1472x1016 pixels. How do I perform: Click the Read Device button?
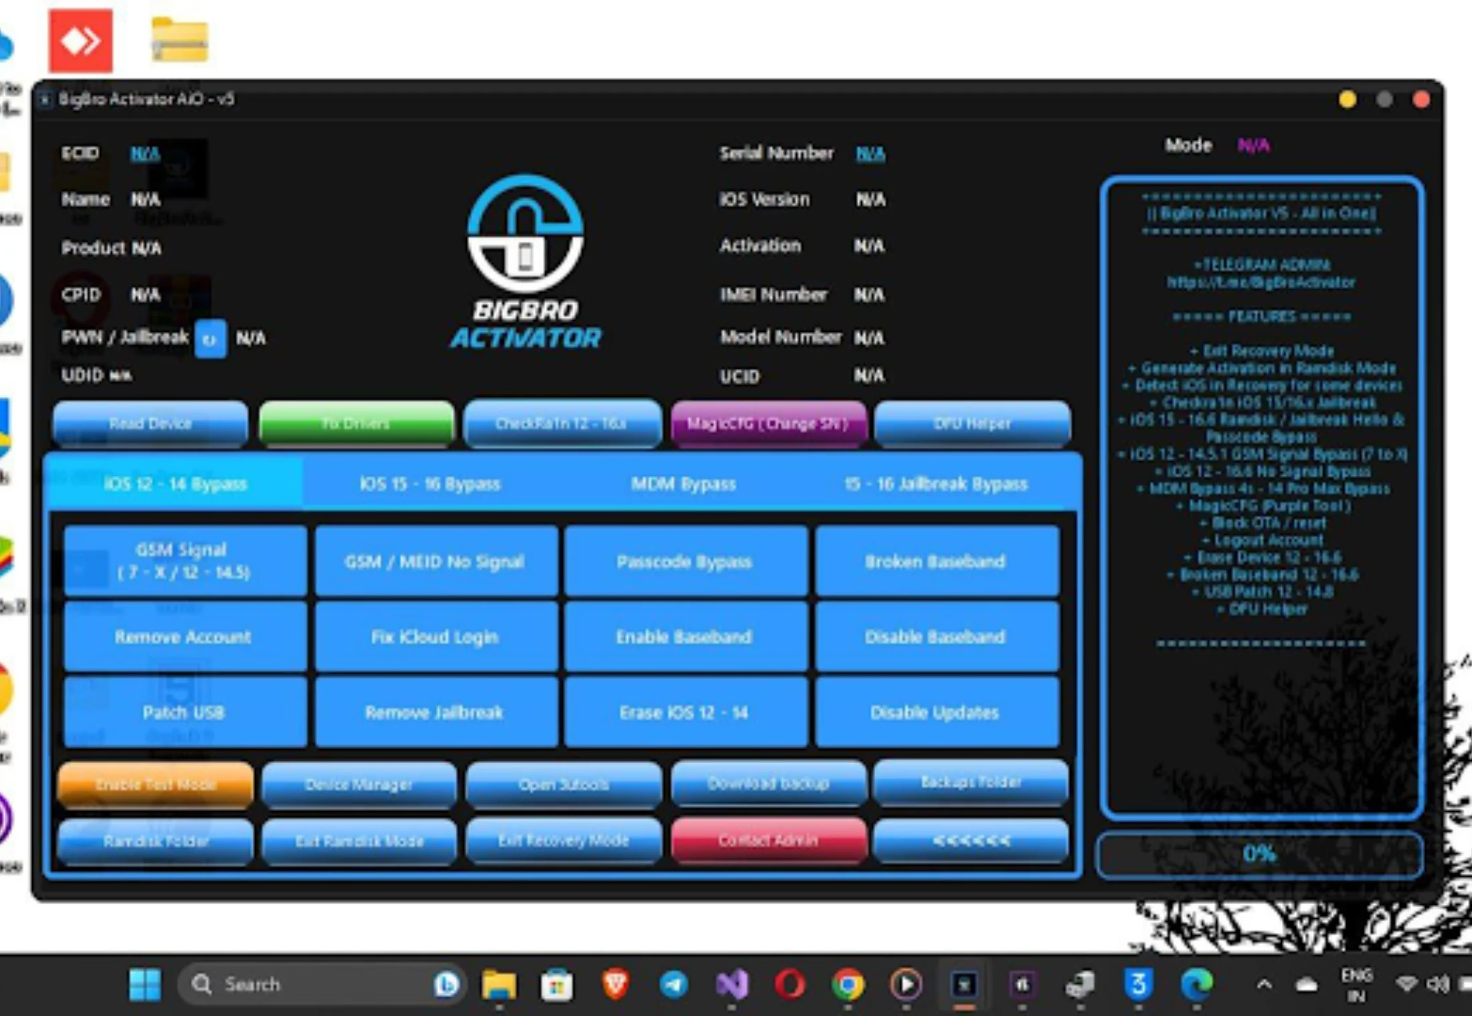click(150, 423)
